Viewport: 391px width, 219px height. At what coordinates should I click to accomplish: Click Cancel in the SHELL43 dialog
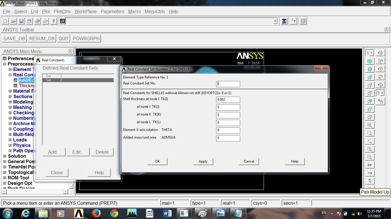tap(249, 161)
